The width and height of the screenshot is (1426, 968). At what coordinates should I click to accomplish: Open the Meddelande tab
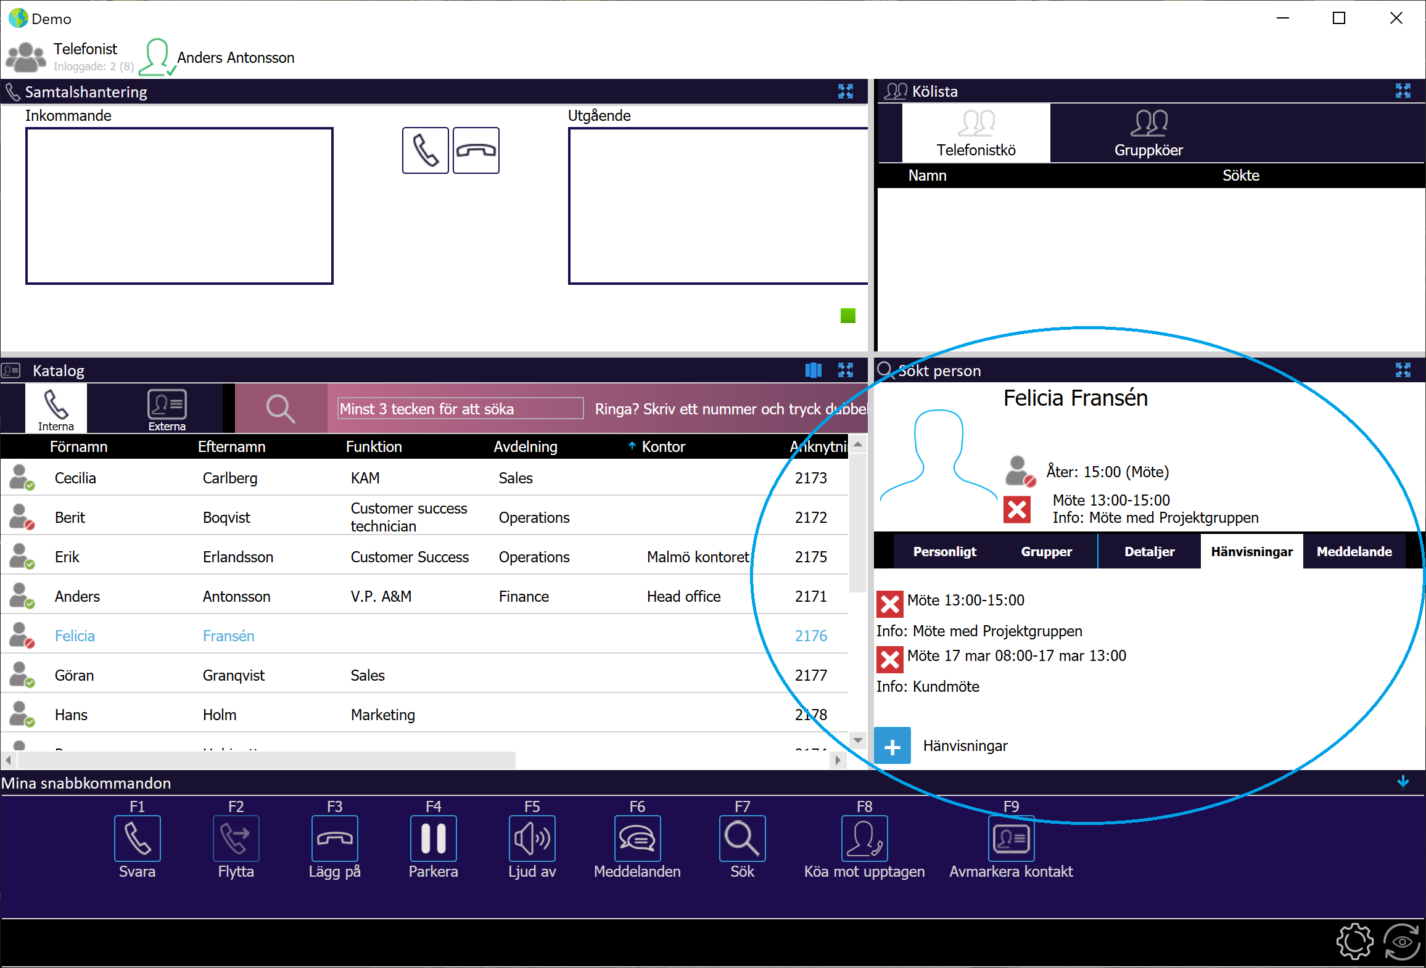tap(1354, 551)
